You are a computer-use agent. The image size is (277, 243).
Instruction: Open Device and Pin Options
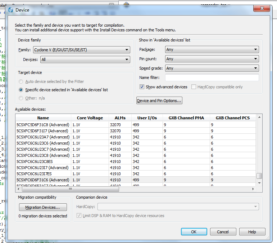click(x=159, y=101)
